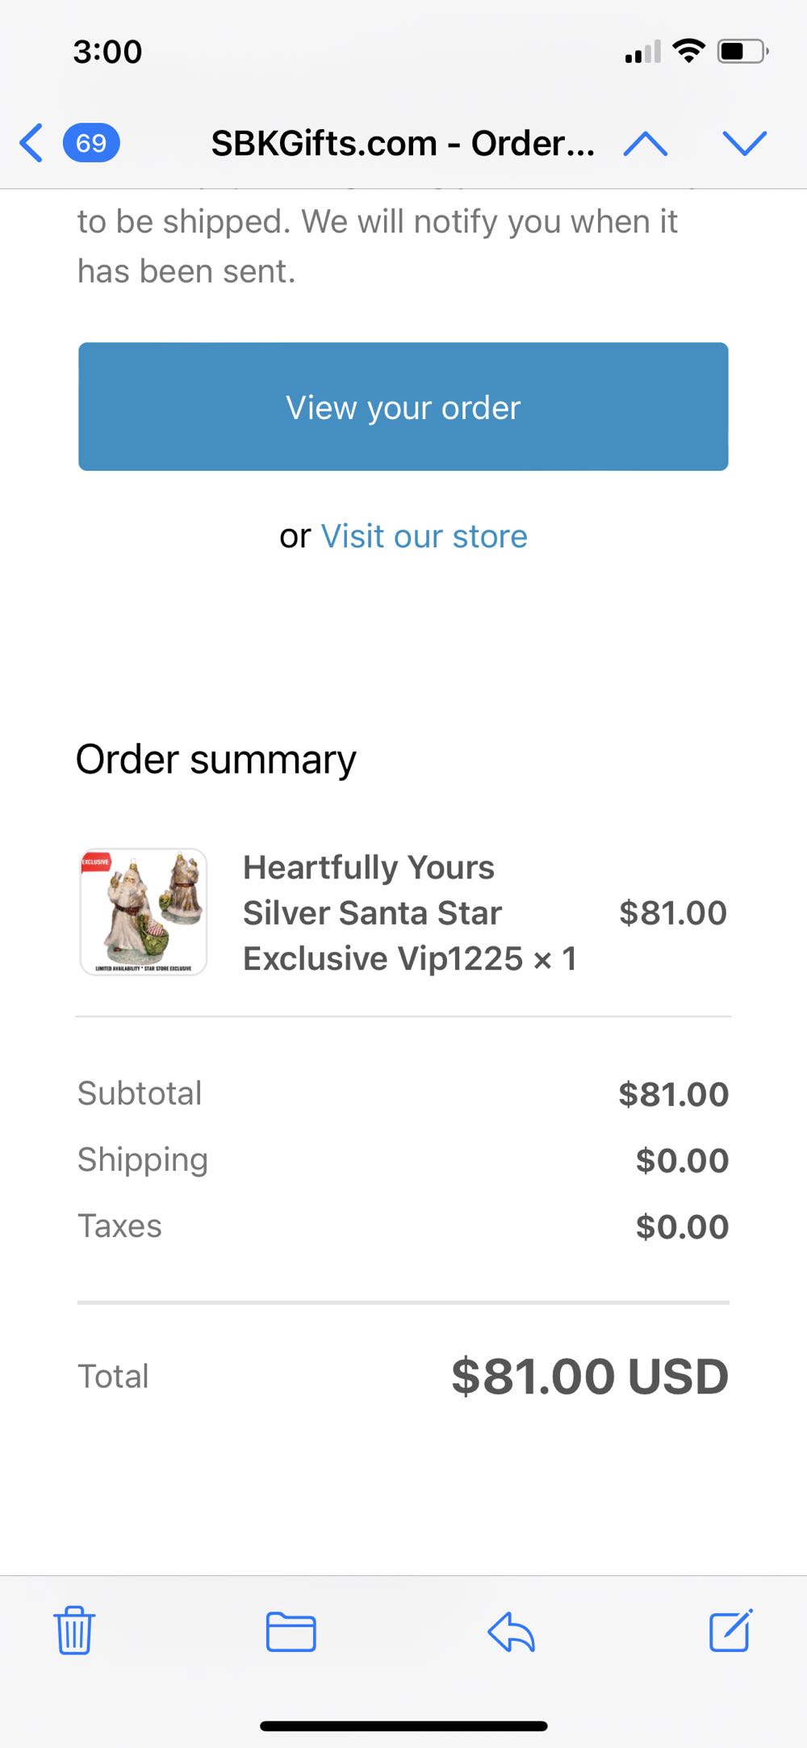Image resolution: width=807 pixels, height=1748 pixels.
Task: Open the 69 unread messages badge
Action: tap(91, 143)
